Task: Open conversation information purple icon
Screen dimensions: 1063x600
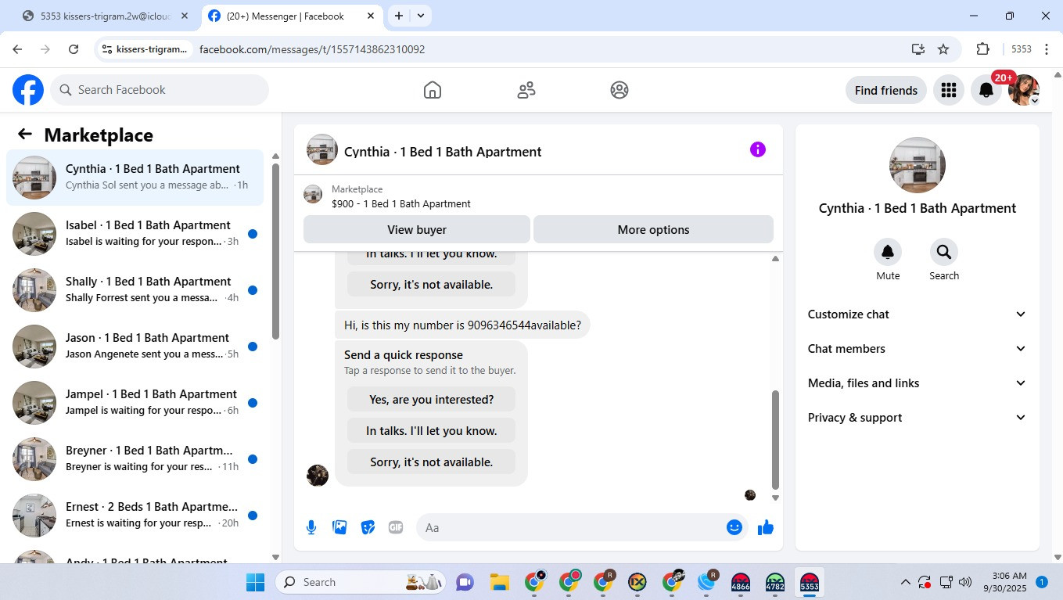Action: (x=757, y=149)
